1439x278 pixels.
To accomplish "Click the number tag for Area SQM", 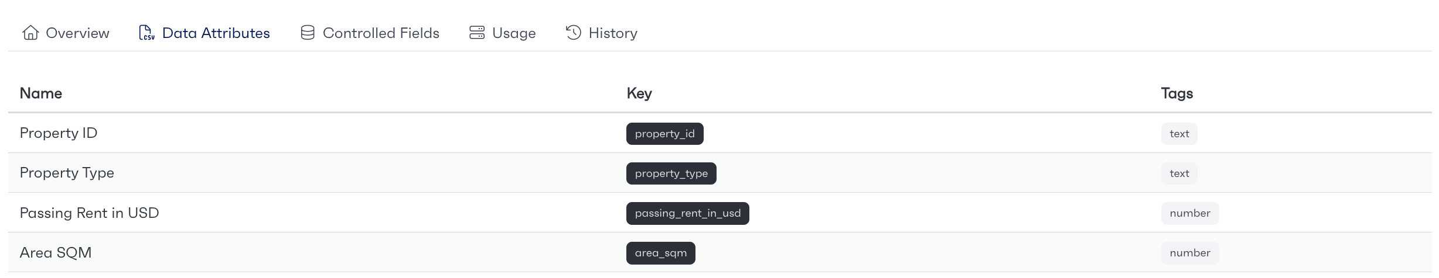I will click(1190, 253).
